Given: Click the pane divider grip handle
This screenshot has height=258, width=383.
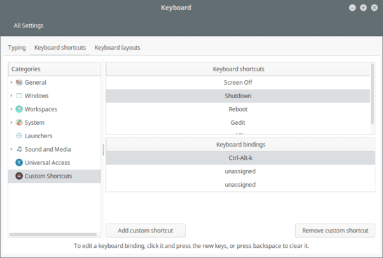Looking at the screenshot, I should point(103,150).
